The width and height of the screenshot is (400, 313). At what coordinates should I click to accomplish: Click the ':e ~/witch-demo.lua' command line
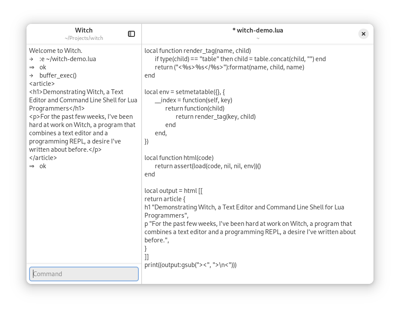pos(68,59)
